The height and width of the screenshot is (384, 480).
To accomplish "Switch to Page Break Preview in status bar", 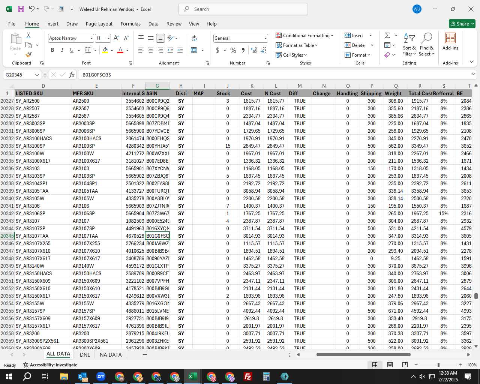I will (405, 365).
